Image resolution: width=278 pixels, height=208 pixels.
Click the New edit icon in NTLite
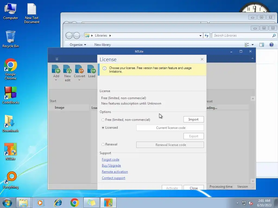click(68, 69)
